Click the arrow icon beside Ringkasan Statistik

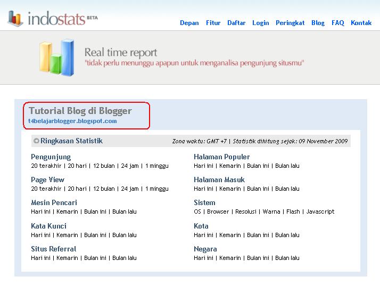click(x=36, y=141)
